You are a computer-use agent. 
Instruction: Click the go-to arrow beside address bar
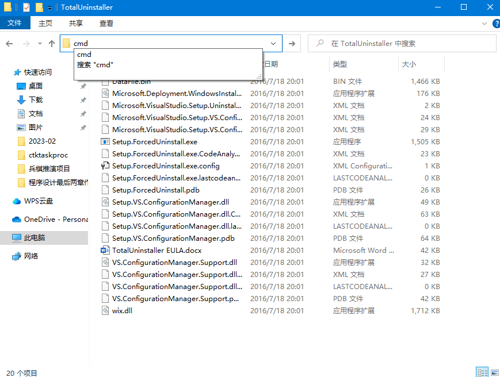click(292, 43)
